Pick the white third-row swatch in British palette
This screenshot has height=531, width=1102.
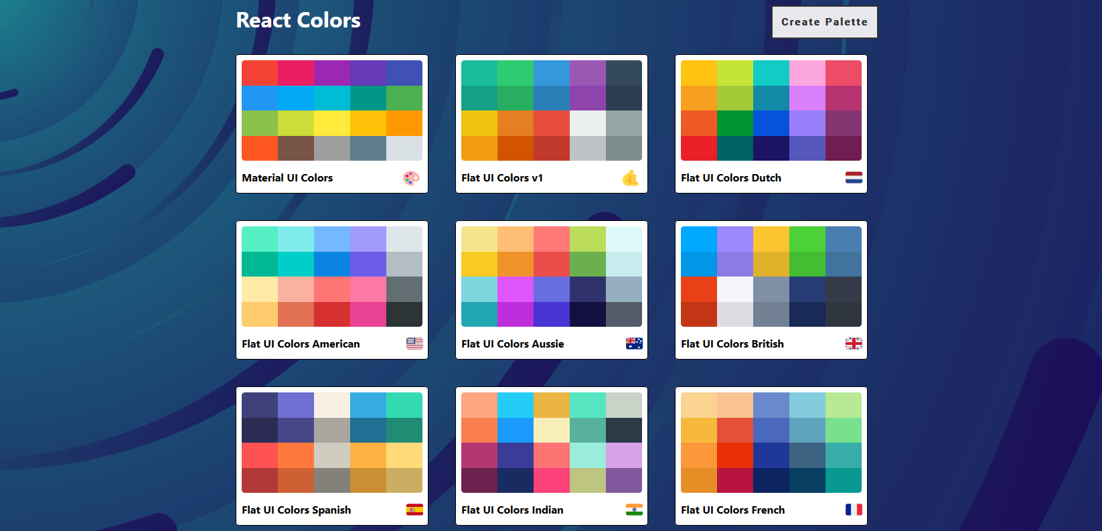click(x=735, y=289)
